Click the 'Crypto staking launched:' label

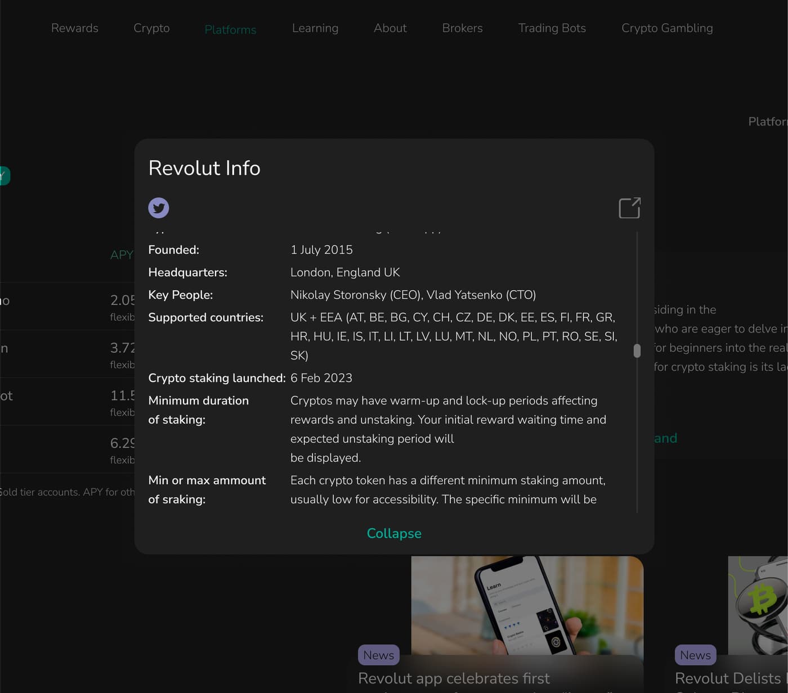tap(217, 378)
